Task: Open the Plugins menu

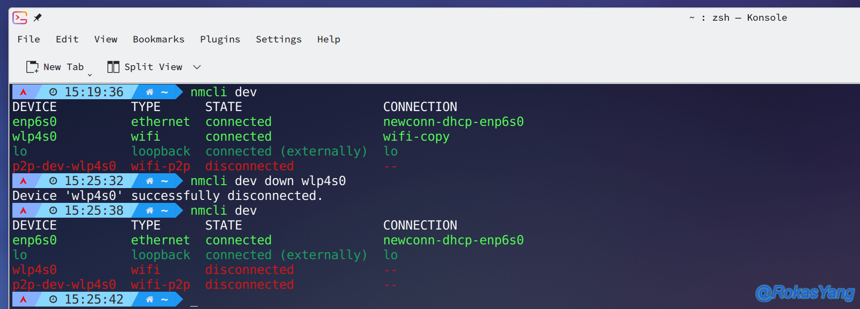Action: [220, 39]
